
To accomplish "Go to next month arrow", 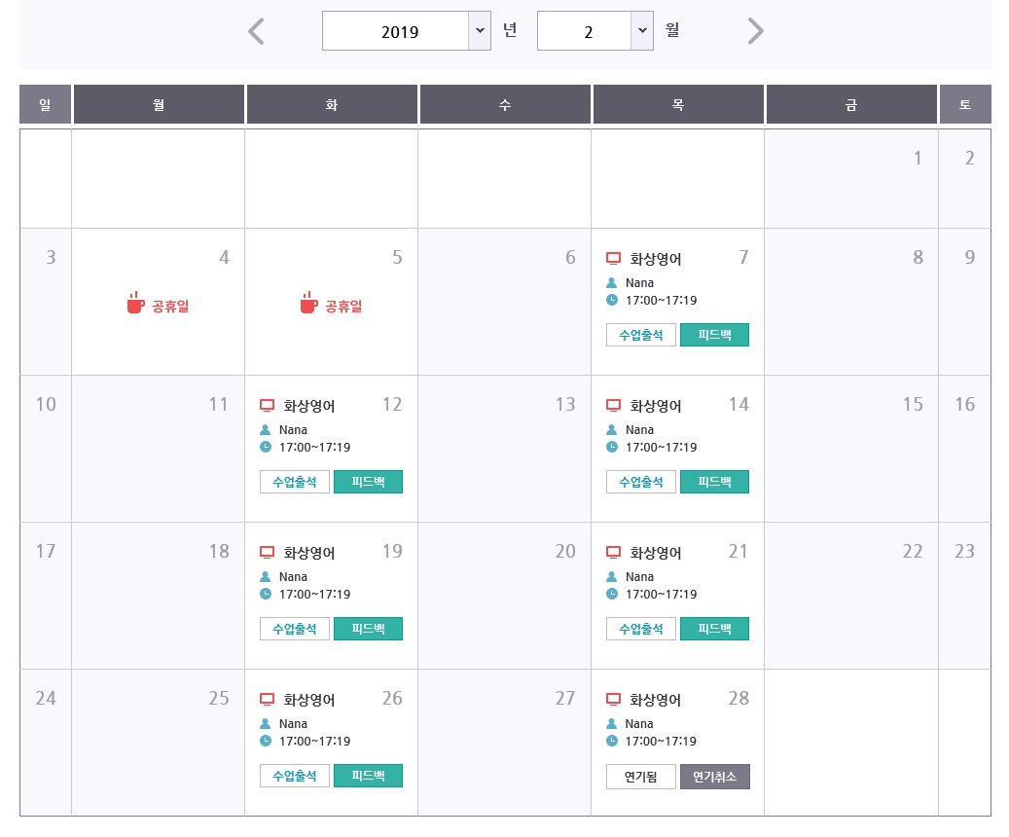I will pos(756,31).
